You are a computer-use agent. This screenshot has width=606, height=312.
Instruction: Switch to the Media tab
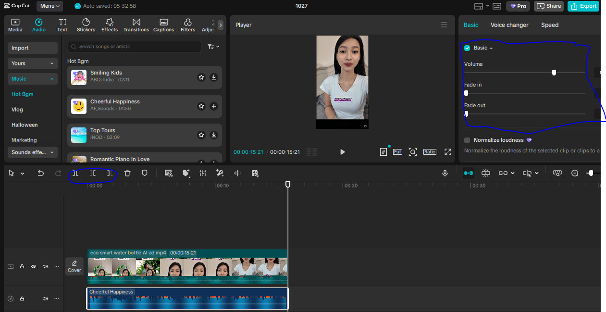(x=15, y=25)
